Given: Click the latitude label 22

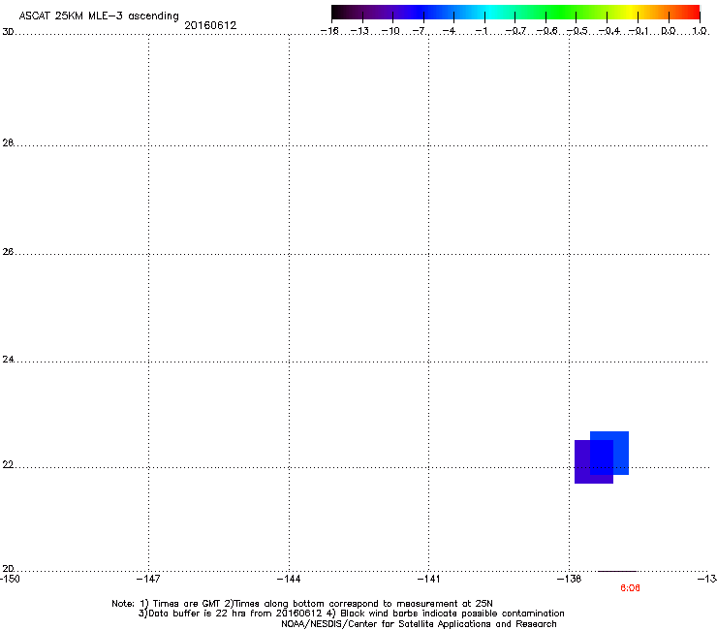Looking at the screenshot, I should coord(8,465).
